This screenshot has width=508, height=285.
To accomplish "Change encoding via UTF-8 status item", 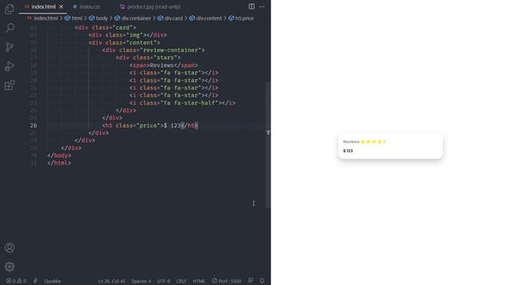I will click(164, 281).
